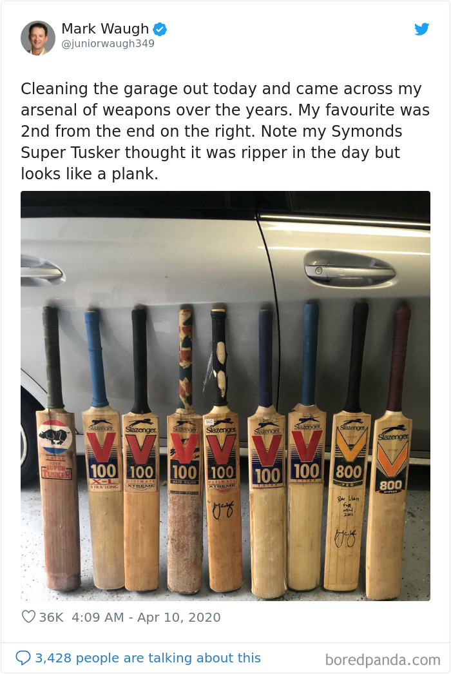Open the 4:09 AM Apr 10, 2020 timestamp

[146, 617]
